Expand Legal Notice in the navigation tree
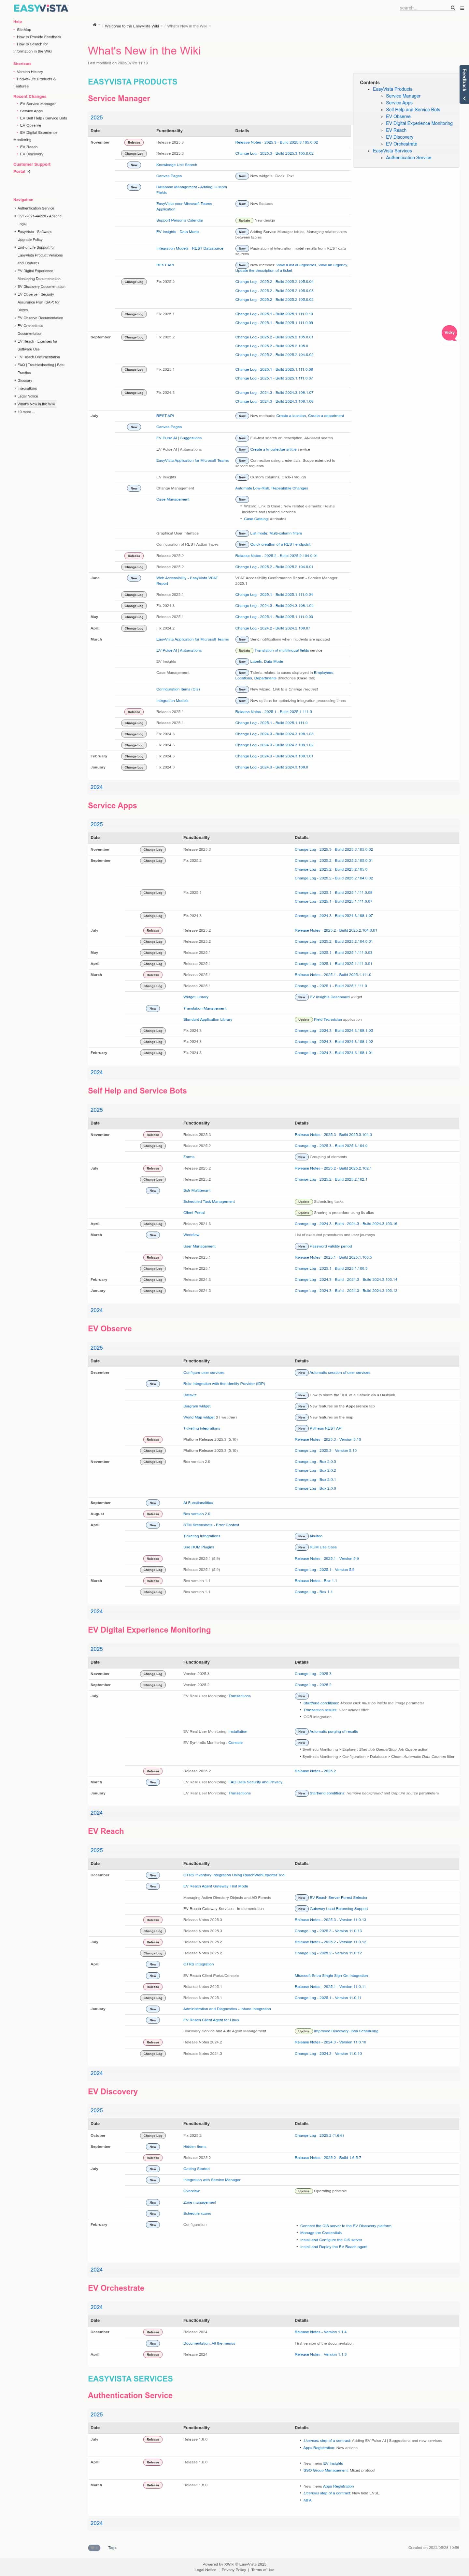The image size is (469, 2576). (15, 396)
